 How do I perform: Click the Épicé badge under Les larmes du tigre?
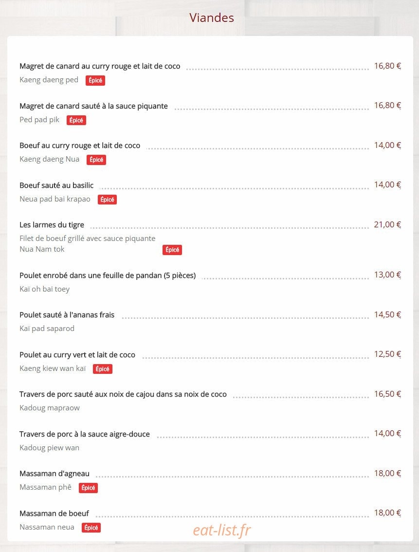(x=172, y=250)
